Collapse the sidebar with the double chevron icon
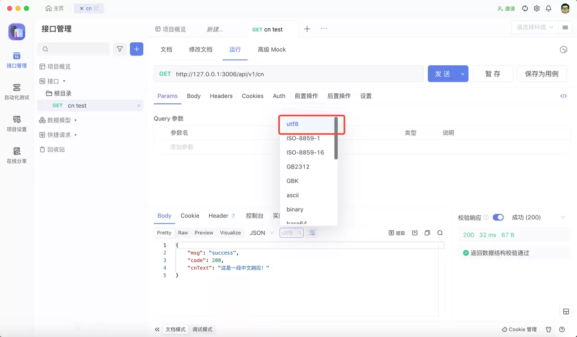Screen dimensions: 577x337 click(x=157, y=329)
